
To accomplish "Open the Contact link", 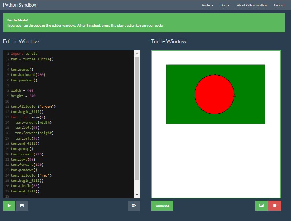I will (x=279, y=5).
